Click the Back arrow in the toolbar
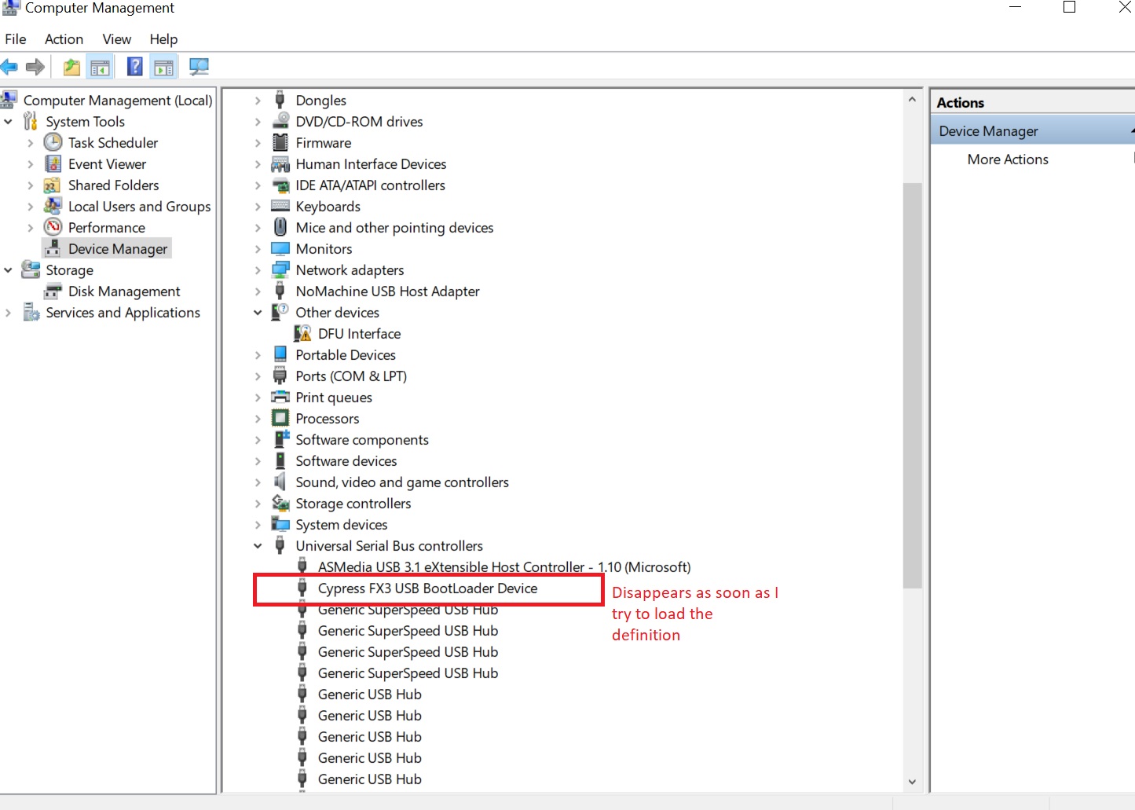This screenshot has height=810, width=1135. [x=9, y=68]
